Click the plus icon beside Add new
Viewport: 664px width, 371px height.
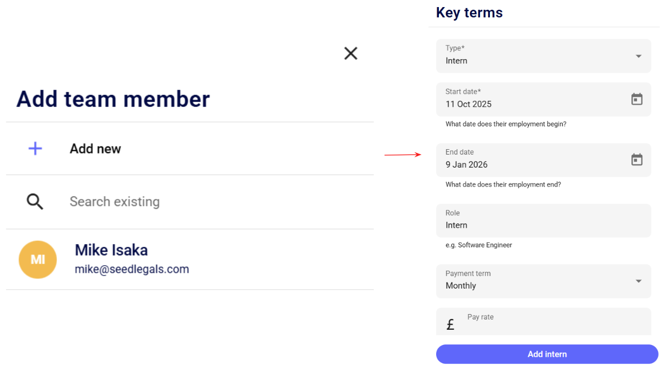point(35,149)
